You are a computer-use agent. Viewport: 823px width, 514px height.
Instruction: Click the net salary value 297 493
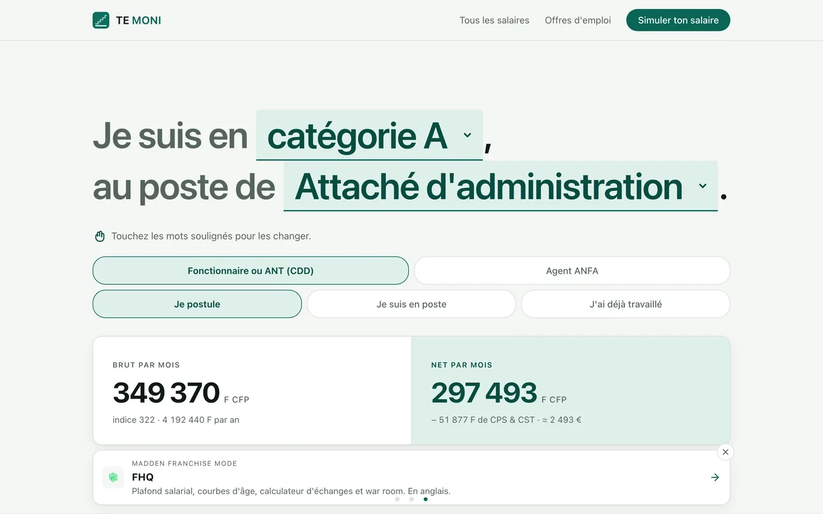pyautogui.click(x=484, y=393)
